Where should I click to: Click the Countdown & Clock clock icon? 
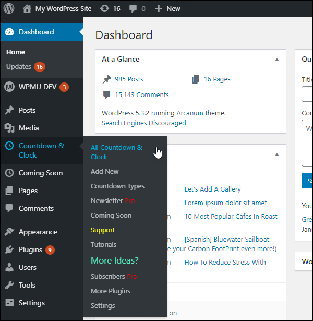pos(9,146)
